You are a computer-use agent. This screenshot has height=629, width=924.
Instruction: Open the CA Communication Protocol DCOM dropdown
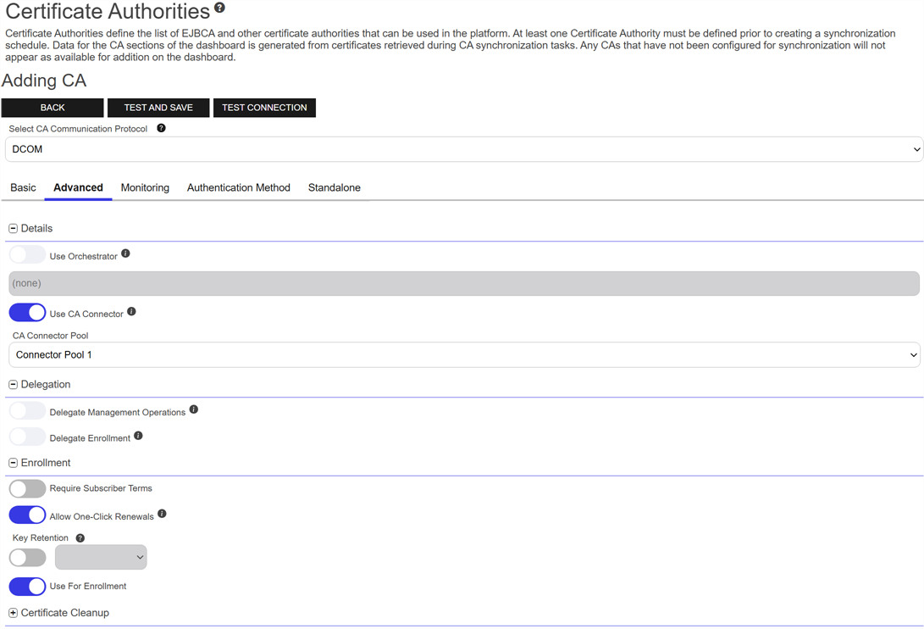[463, 149]
